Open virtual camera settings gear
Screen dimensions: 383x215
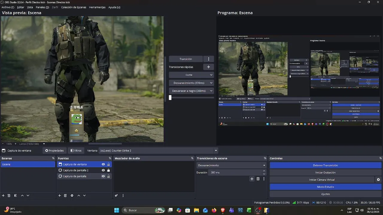pyautogui.click(x=378, y=180)
